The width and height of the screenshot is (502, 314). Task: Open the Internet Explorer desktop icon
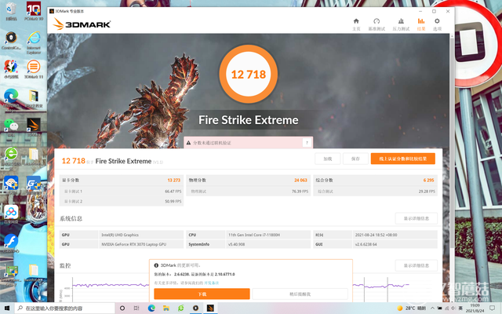click(34, 42)
